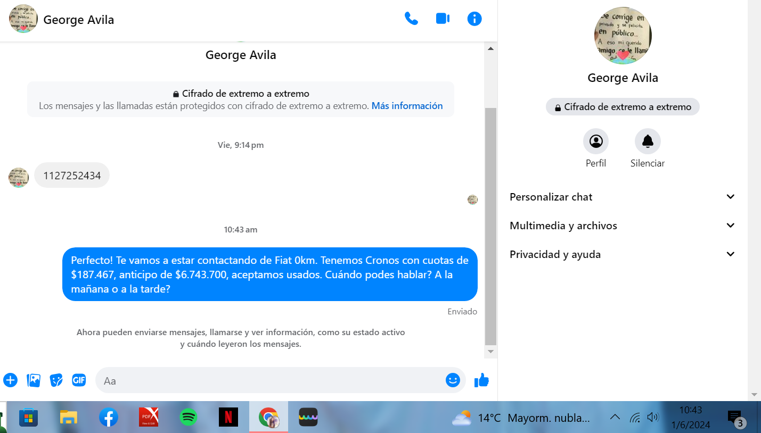761x433 pixels.
Task: Open the GIF picker
Action: (x=79, y=380)
